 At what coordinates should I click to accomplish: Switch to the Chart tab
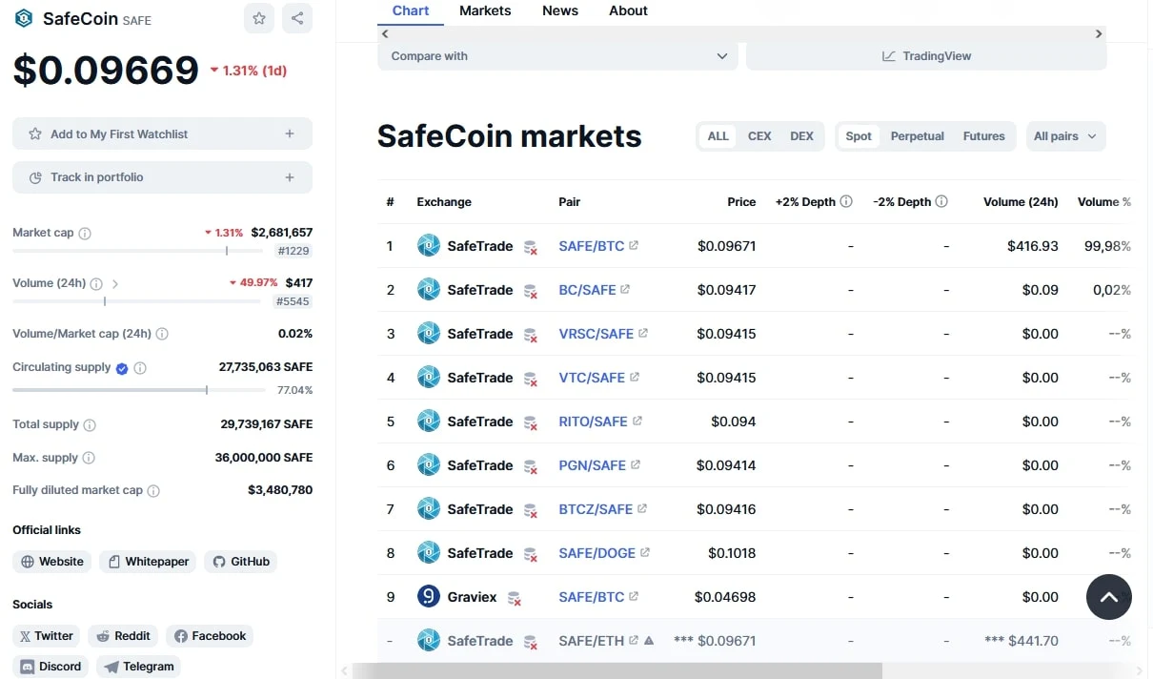[411, 11]
